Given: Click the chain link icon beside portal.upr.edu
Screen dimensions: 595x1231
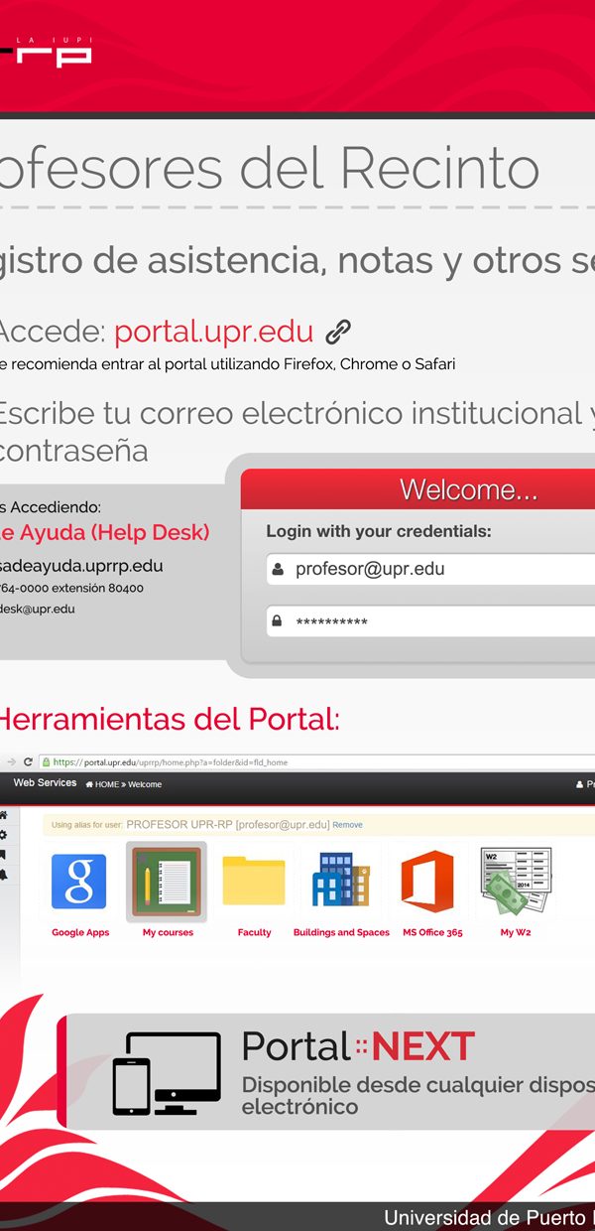Looking at the screenshot, I should (x=339, y=332).
